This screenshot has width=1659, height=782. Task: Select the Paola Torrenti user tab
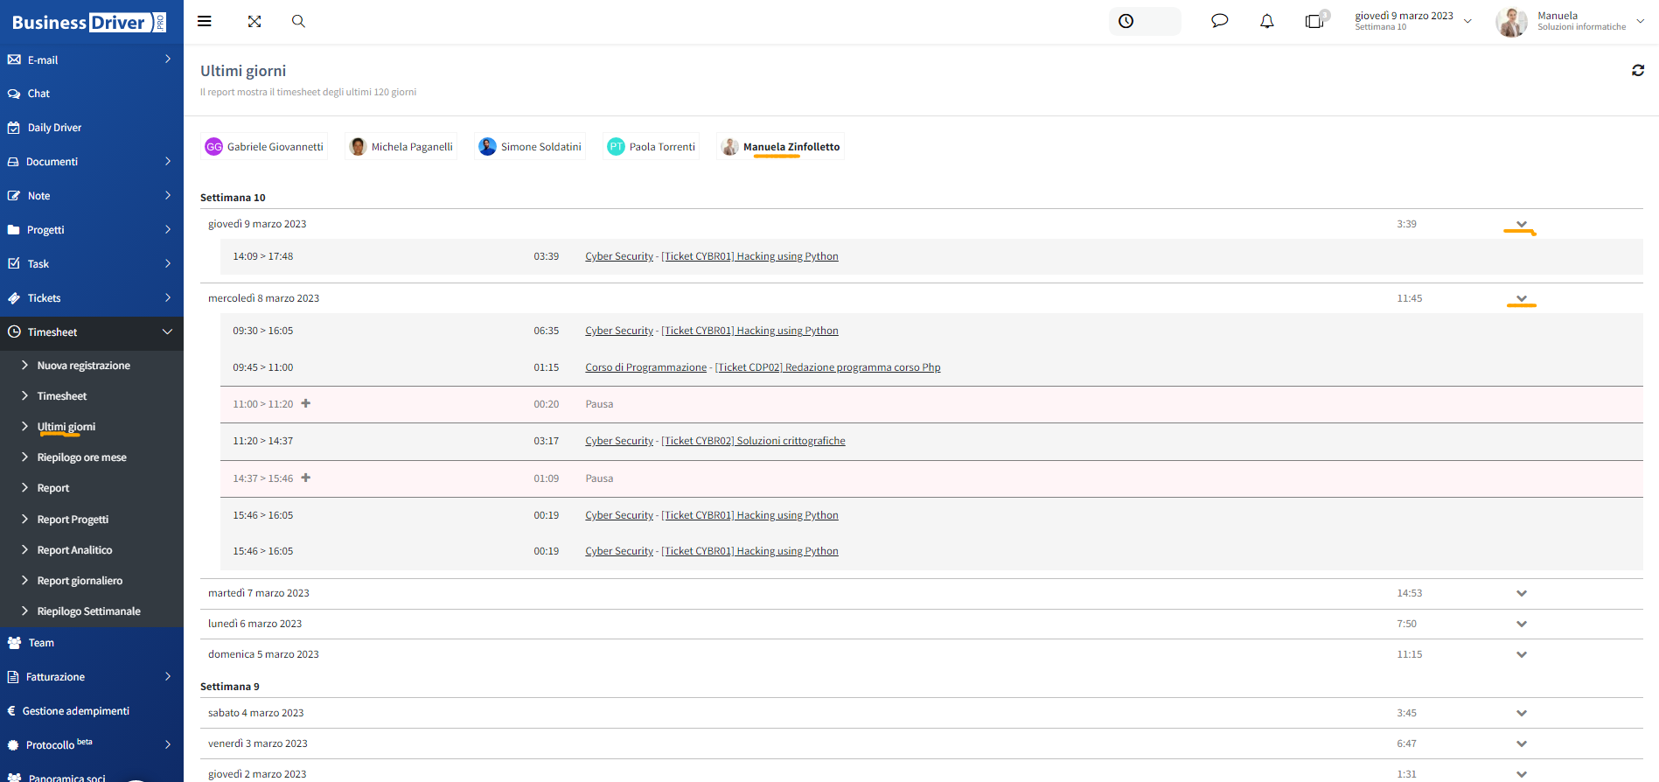pyautogui.click(x=652, y=147)
